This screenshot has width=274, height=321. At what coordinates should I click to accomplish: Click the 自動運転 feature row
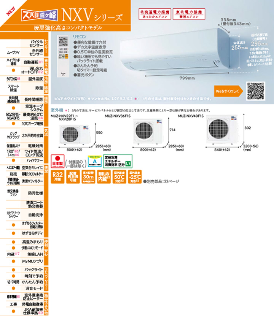point(25,62)
